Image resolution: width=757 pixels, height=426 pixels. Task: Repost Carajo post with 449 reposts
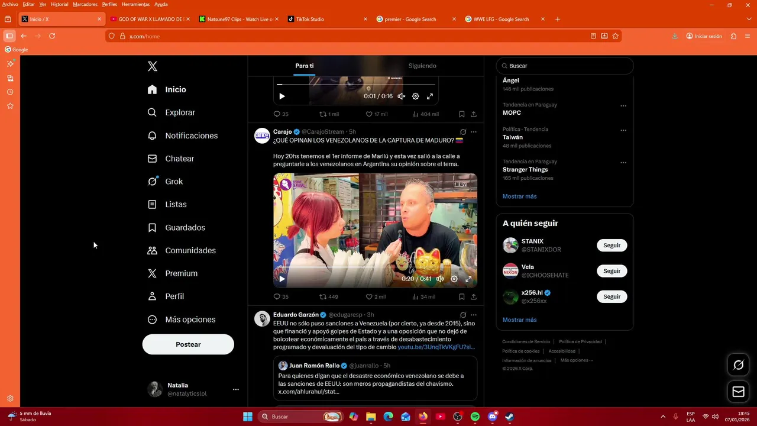tap(329, 297)
